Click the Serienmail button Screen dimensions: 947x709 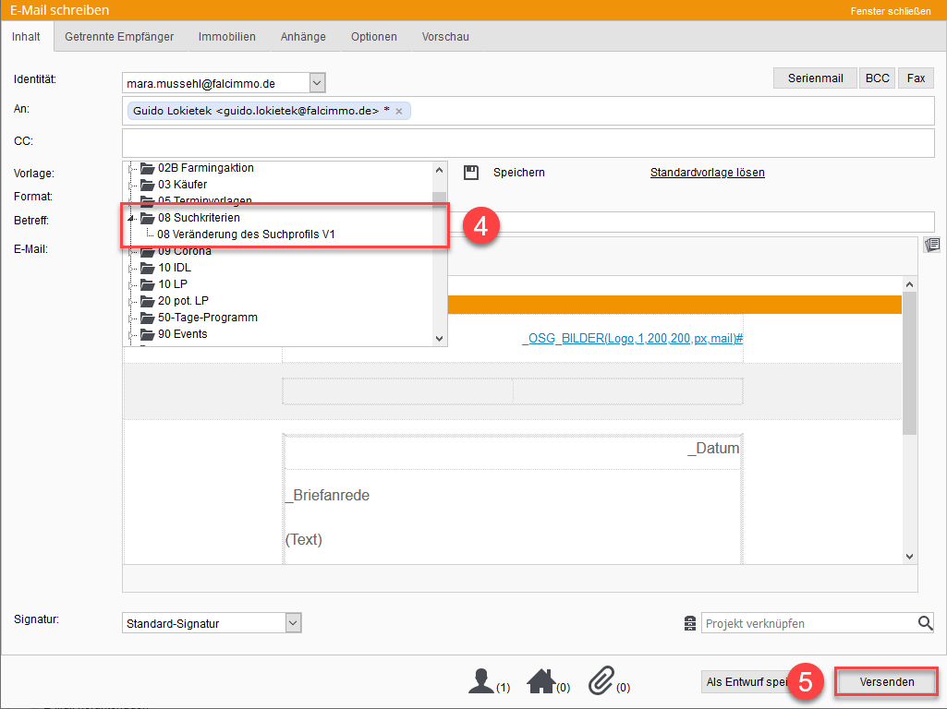[815, 78]
